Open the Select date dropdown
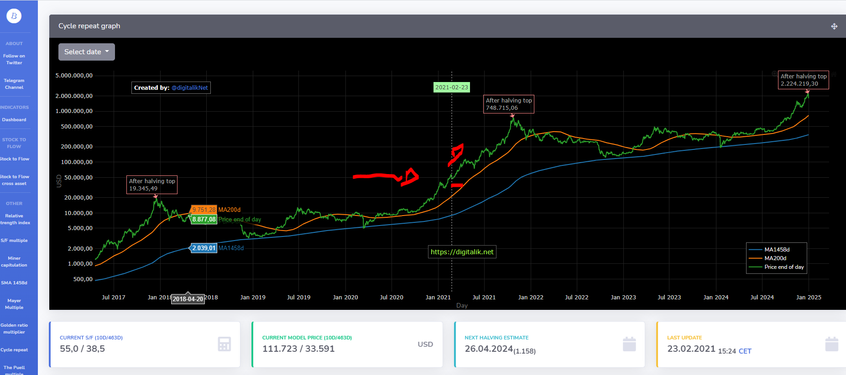Screen dimensions: 846x375 point(86,52)
